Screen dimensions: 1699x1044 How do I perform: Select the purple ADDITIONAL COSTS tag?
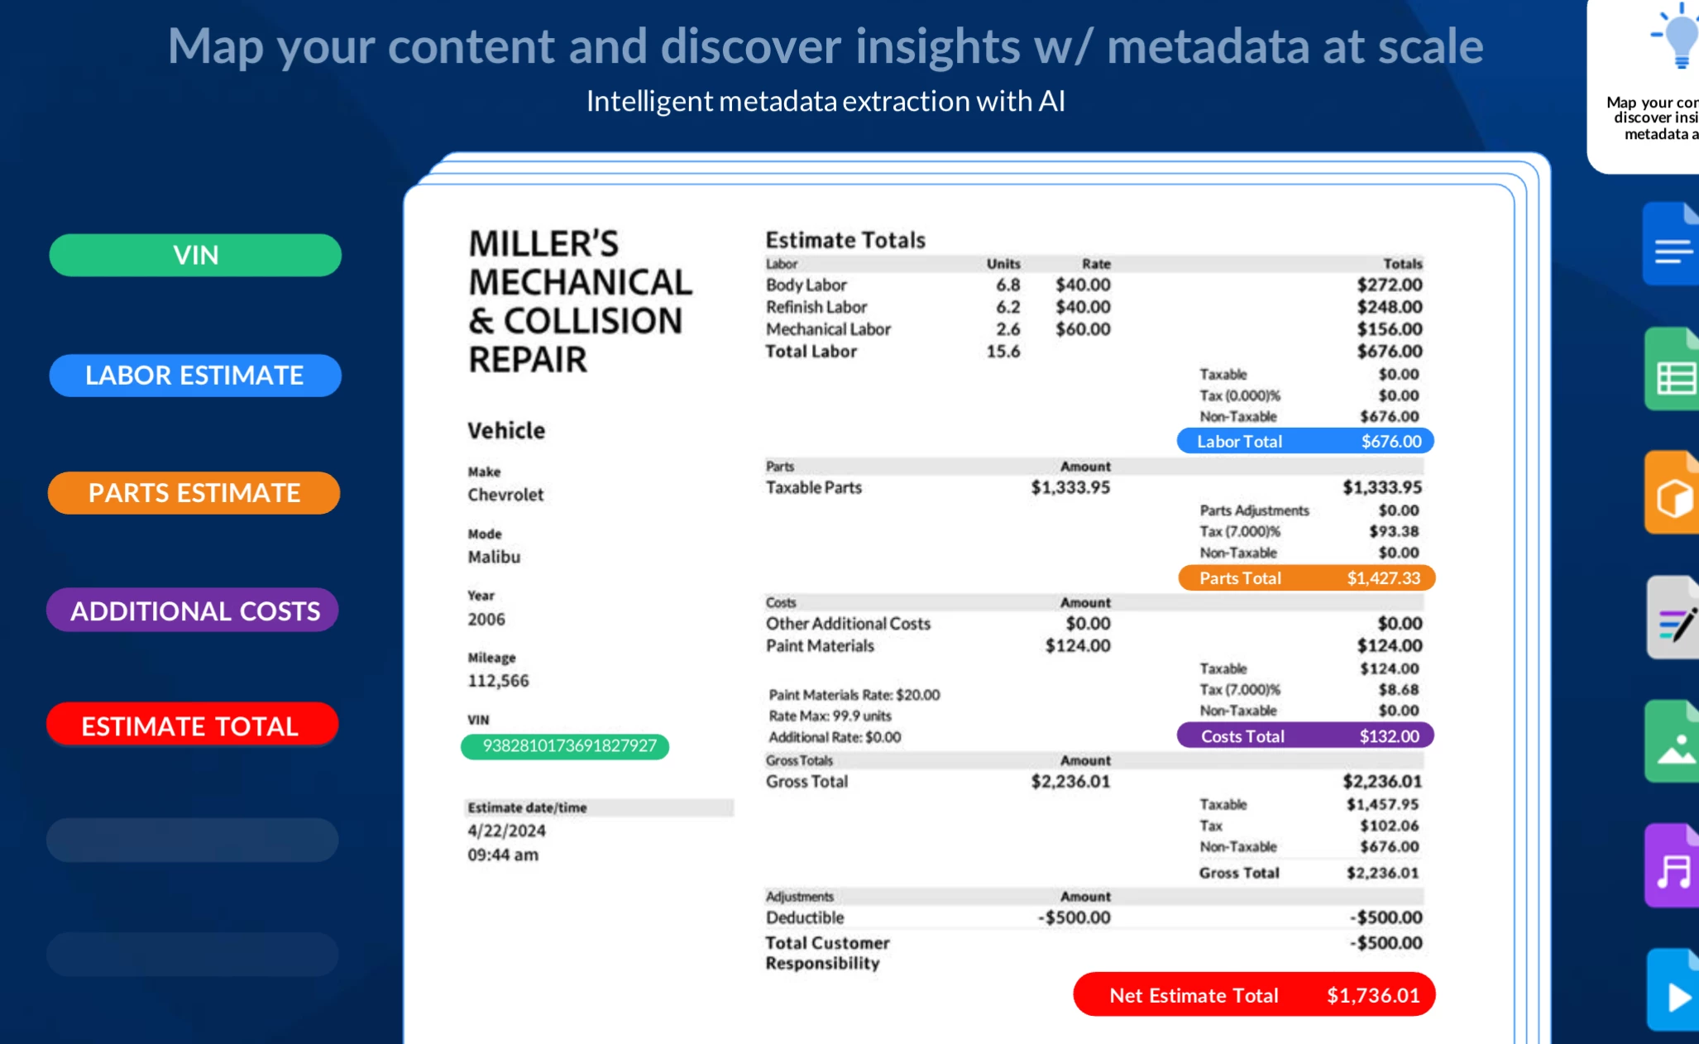[x=193, y=611]
